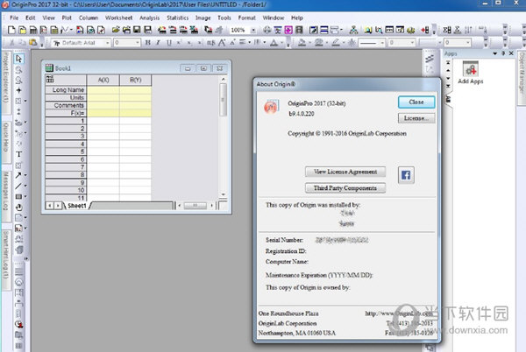
Task: Click View License Agreement button
Action: pyautogui.click(x=345, y=171)
